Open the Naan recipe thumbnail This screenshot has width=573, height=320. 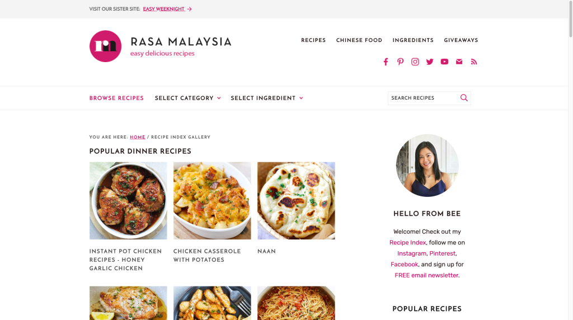coord(296,200)
